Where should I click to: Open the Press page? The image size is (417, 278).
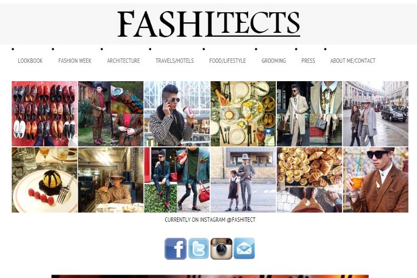[x=308, y=61]
